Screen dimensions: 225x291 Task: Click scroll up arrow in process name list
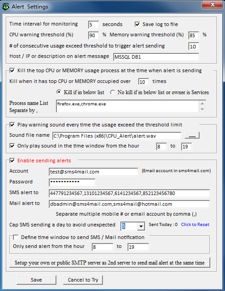(202, 104)
